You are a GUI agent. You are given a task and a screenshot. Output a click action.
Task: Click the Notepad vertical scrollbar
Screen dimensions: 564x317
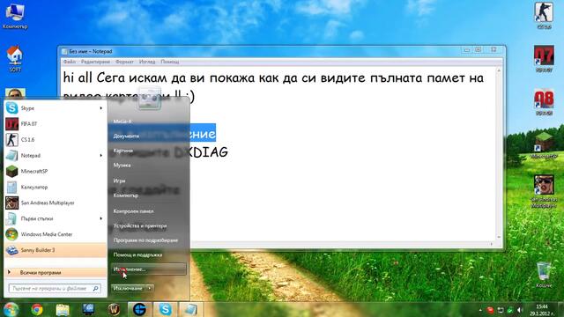(499, 154)
